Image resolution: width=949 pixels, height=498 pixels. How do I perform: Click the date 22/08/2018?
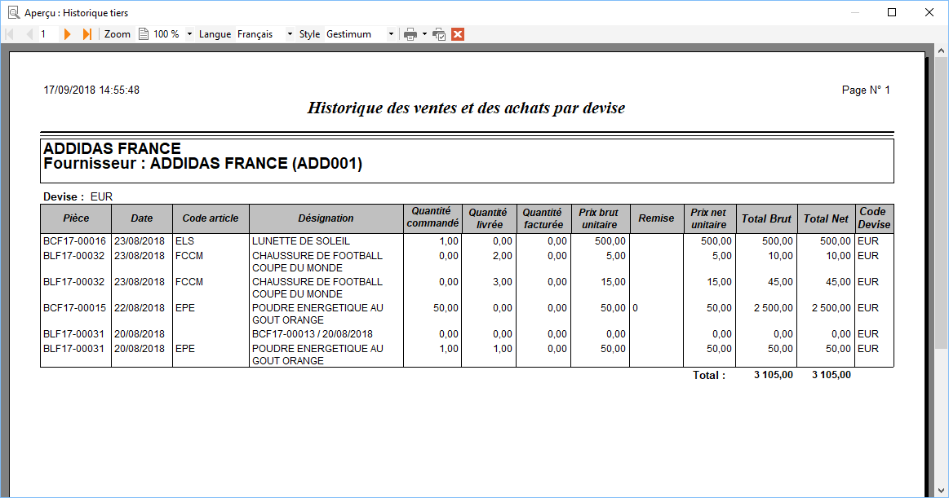(140, 308)
